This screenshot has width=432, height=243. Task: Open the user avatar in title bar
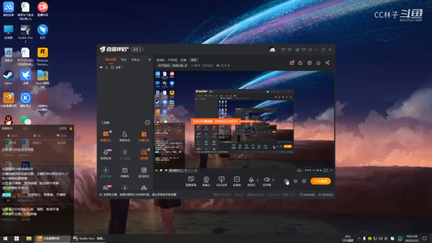[x=272, y=50]
